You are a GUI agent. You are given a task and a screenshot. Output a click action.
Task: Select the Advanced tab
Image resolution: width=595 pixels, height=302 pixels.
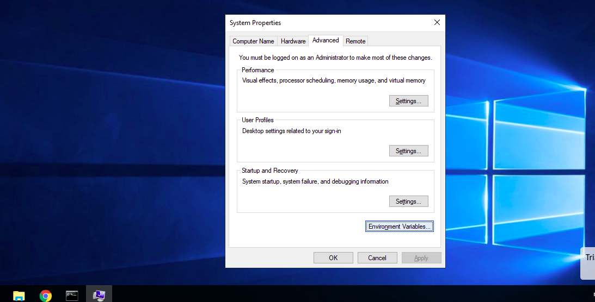click(326, 40)
